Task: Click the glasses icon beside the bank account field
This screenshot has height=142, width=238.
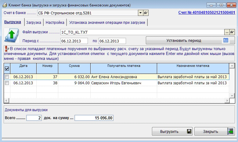Action: (x=146, y=13)
